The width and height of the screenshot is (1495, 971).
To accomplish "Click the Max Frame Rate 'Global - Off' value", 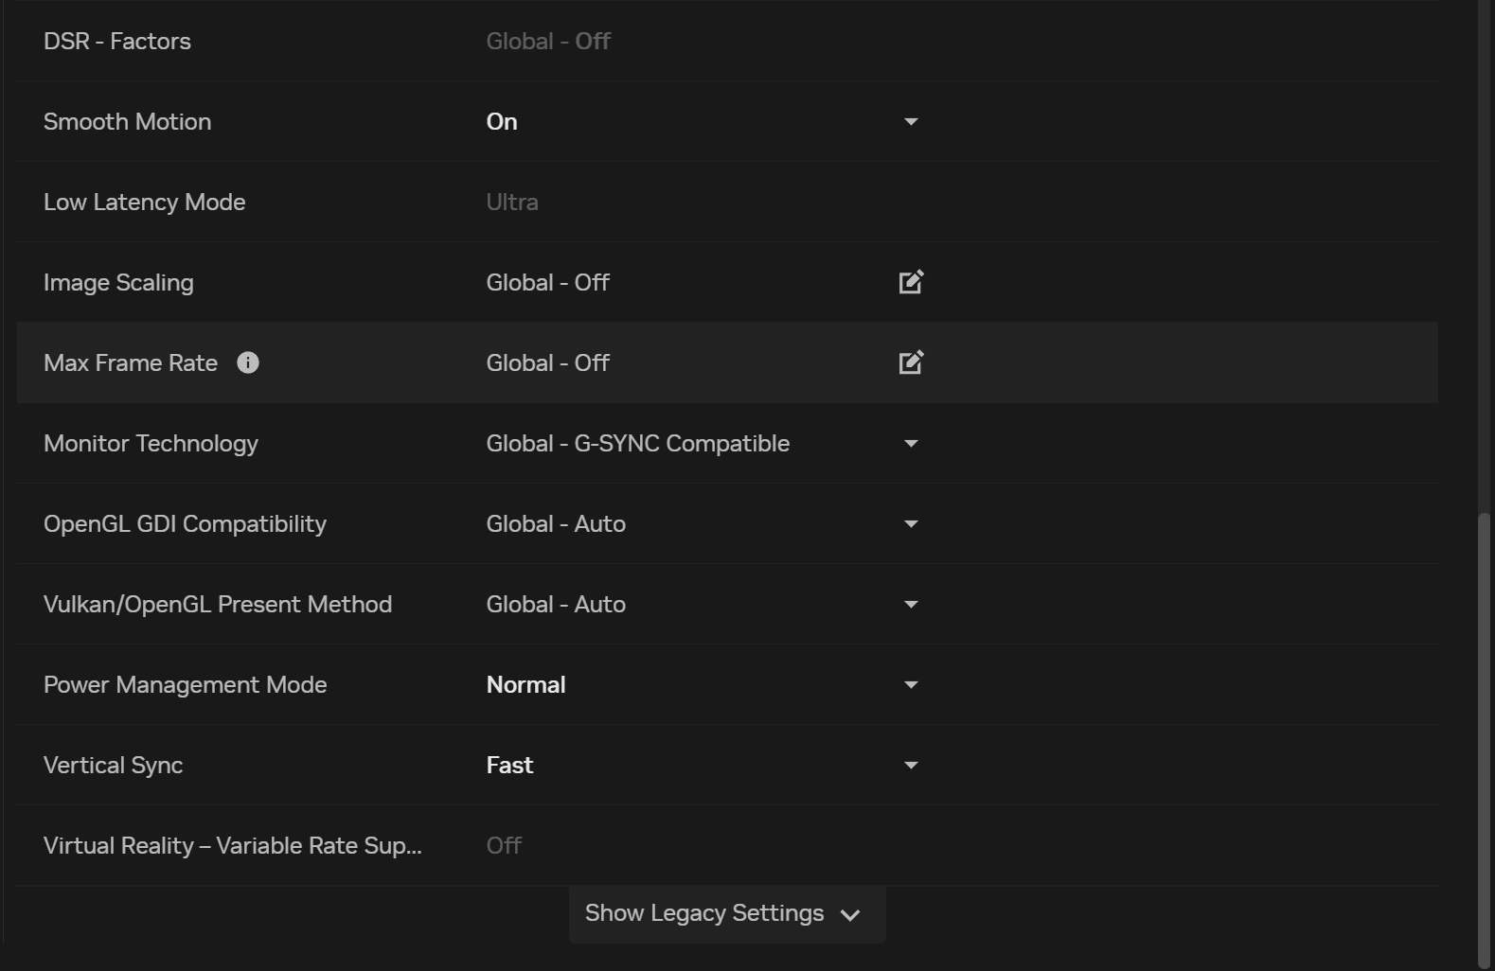I will 547,362.
